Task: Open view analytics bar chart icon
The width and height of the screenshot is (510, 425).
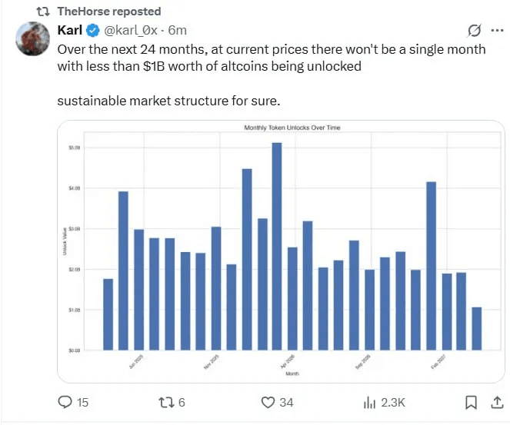Action: pos(369,401)
